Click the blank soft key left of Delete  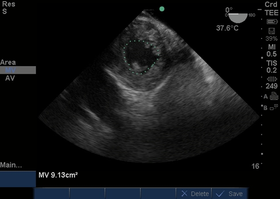click(x=158, y=194)
